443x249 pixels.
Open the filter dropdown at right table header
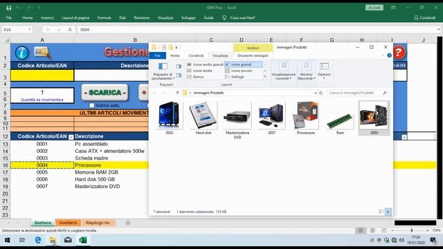pyautogui.click(x=404, y=137)
